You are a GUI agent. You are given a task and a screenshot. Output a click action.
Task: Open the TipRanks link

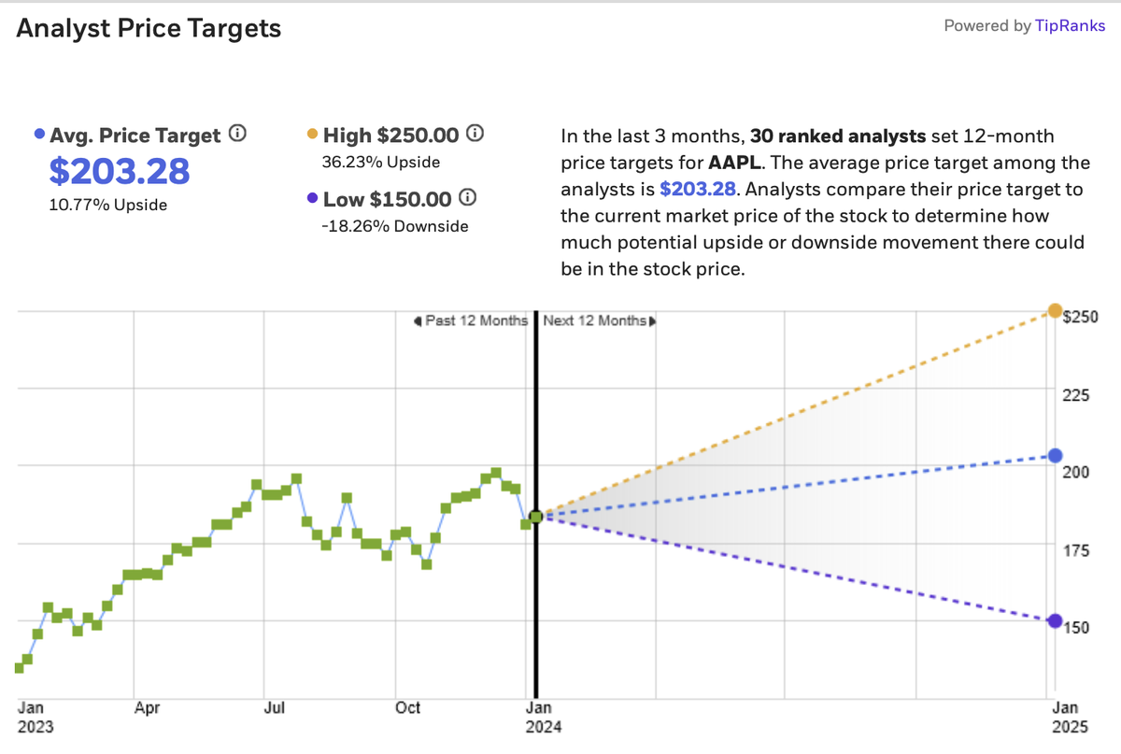pos(1070,25)
